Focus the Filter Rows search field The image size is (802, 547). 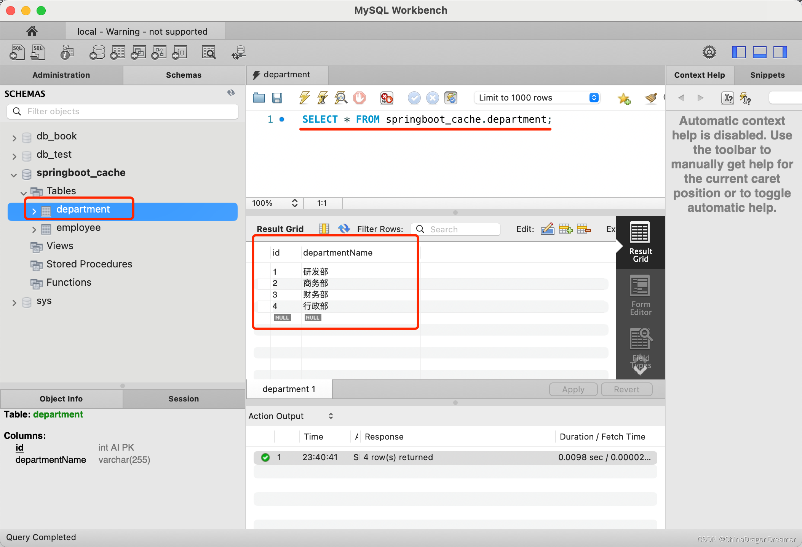click(455, 229)
